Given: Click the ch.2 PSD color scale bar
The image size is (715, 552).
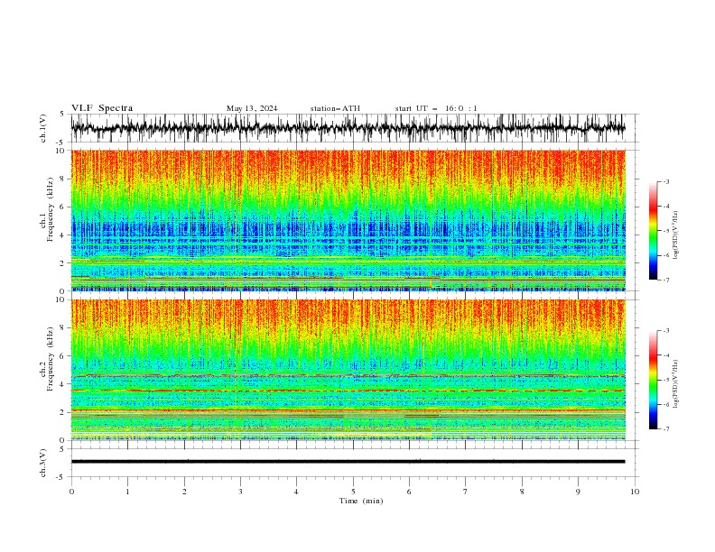Looking at the screenshot, I should (x=653, y=380).
